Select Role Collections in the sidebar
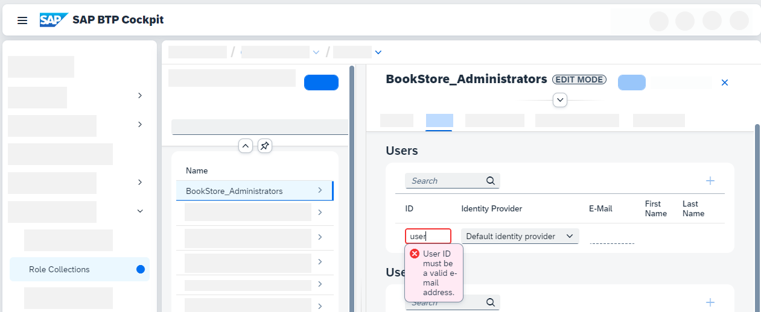 point(80,269)
